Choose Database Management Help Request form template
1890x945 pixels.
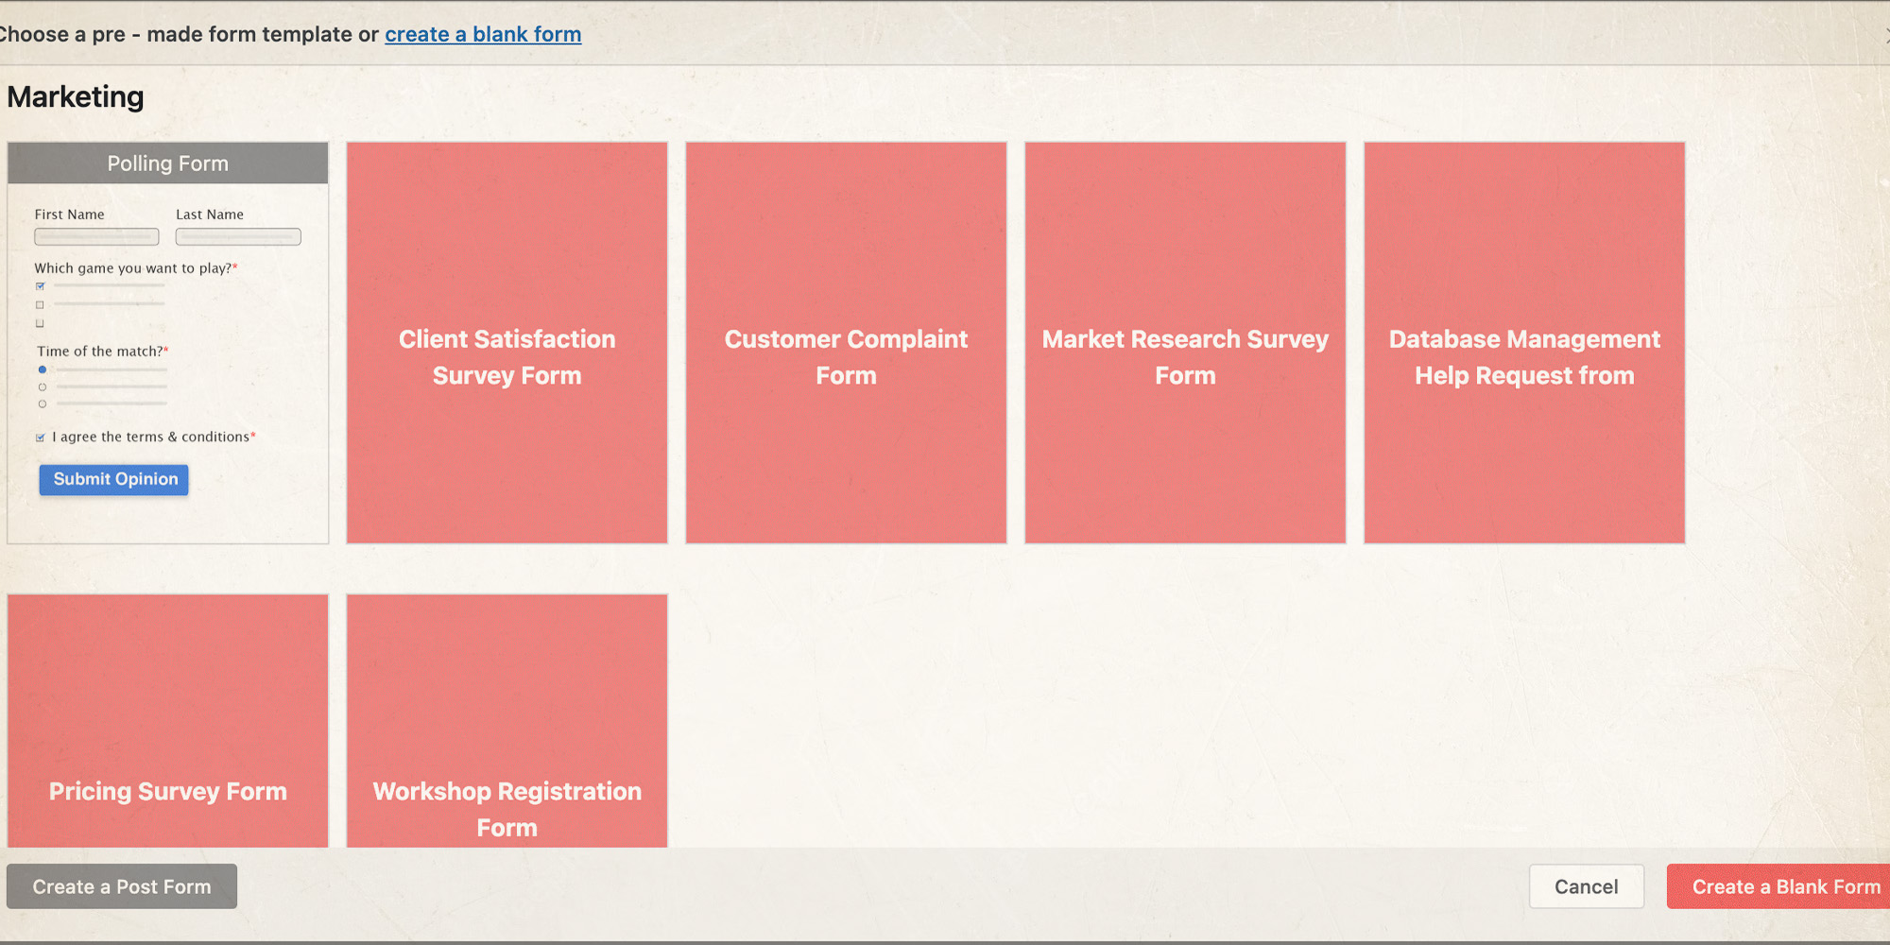pos(1524,343)
